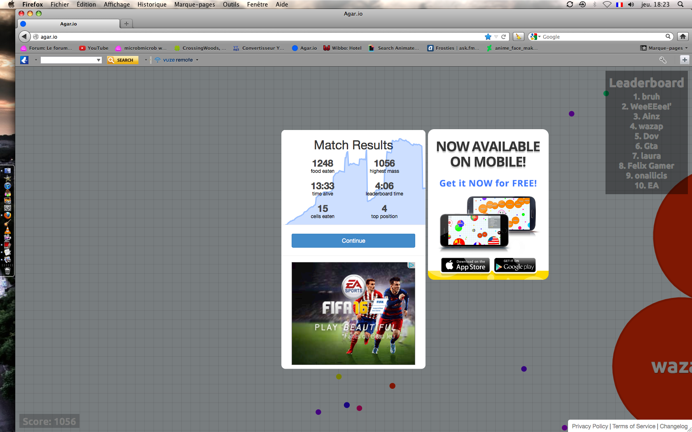The height and width of the screenshot is (432, 692).
Task: Click the Vuze frog toolbar icon
Action: point(24,60)
